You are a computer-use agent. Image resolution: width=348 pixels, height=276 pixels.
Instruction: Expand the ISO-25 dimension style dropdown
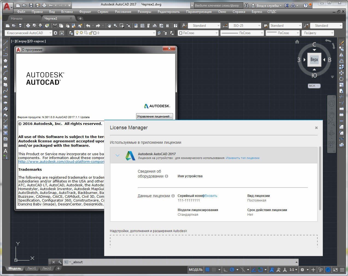[x=245, y=26]
